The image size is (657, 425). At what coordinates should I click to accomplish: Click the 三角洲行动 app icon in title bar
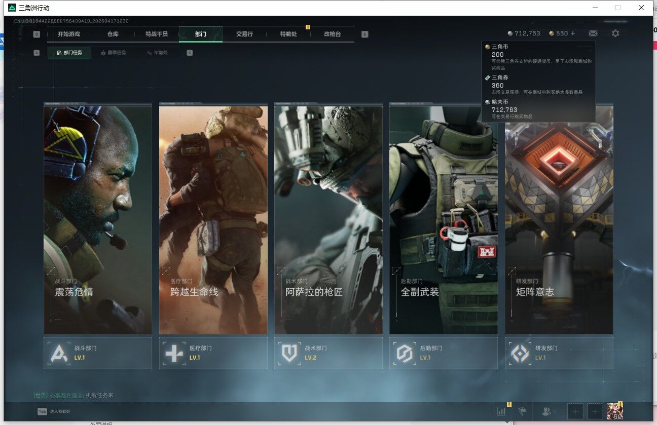click(x=12, y=8)
